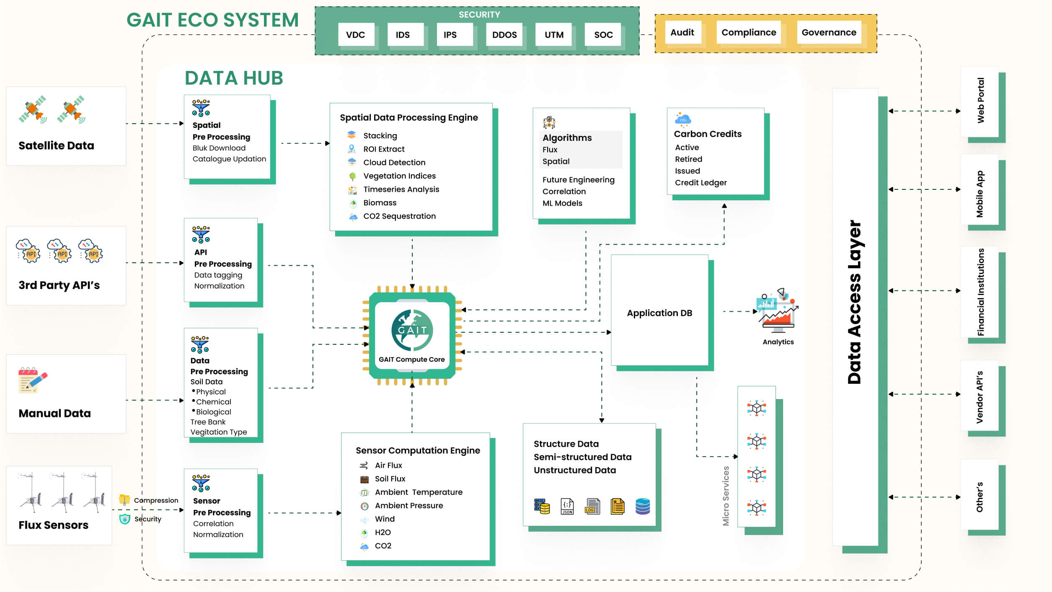1052x592 pixels.
Task: Click the JSON file icon
Action: point(567,506)
